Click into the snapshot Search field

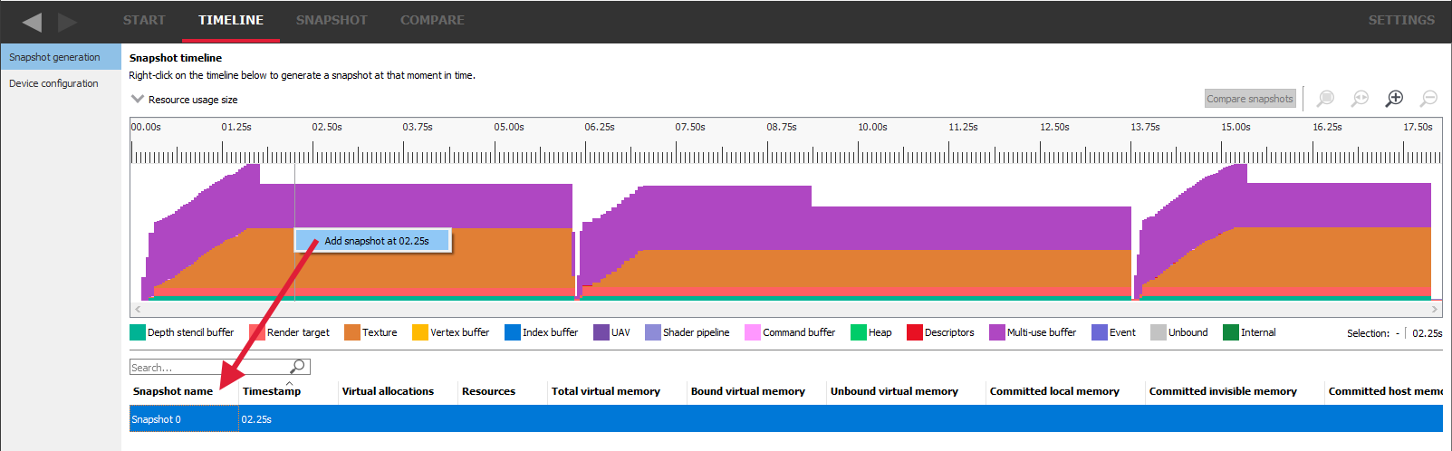point(208,367)
